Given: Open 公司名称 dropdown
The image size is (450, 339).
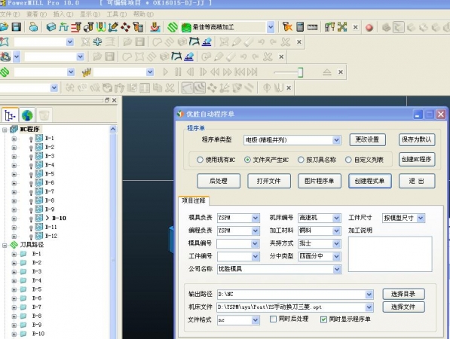Looking at the screenshot, I should pyautogui.click(x=337, y=269).
